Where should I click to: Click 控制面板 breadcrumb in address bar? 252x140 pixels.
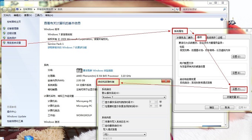[x=28, y=9]
